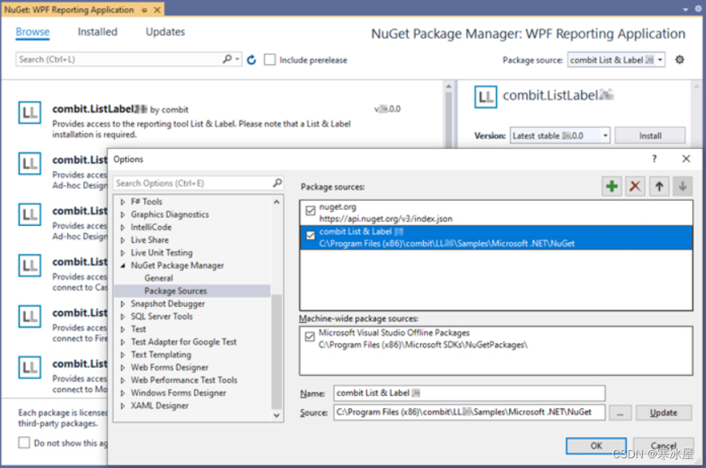Click the document window dropdown arrow at top right
The height and width of the screenshot is (468, 706).
(685, 10)
